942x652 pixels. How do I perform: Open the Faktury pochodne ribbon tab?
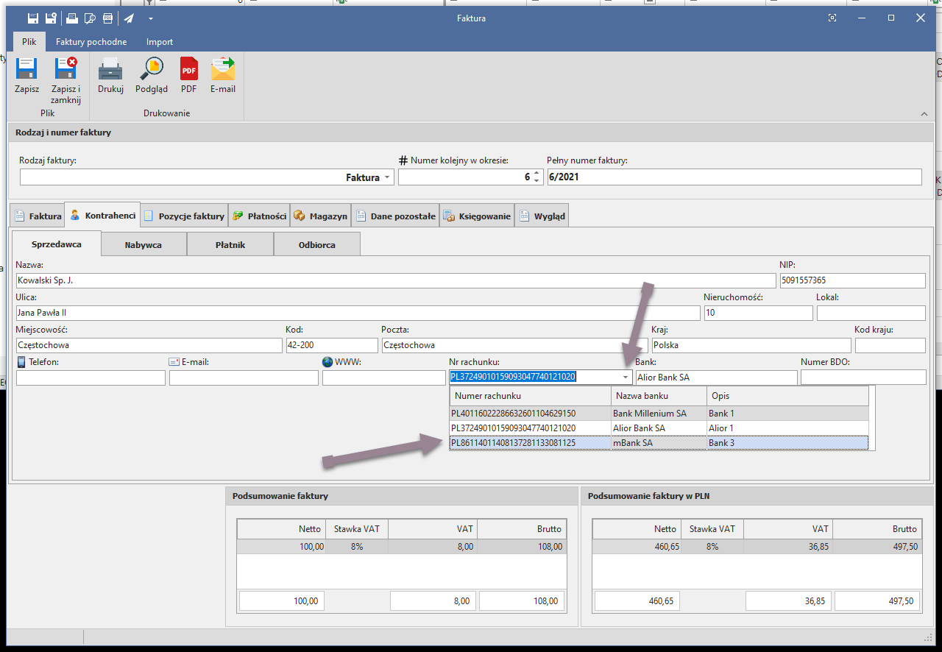coord(91,42)
